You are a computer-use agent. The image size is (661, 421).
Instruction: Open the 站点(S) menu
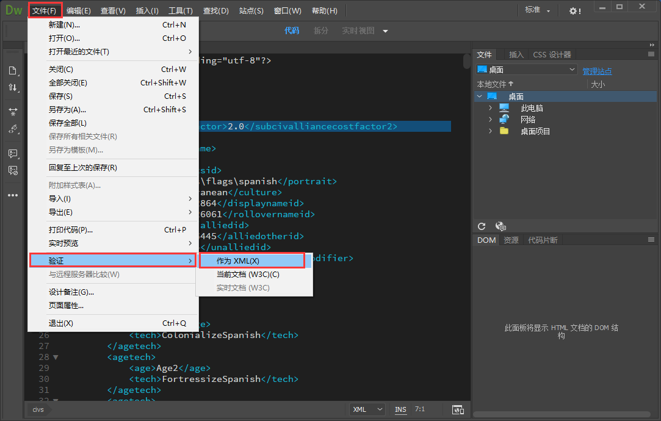pos(251,10)
